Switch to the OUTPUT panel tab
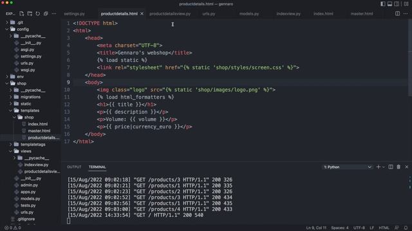Image resolution: width=412 pixels, height=231 pixels. (74, 167)
